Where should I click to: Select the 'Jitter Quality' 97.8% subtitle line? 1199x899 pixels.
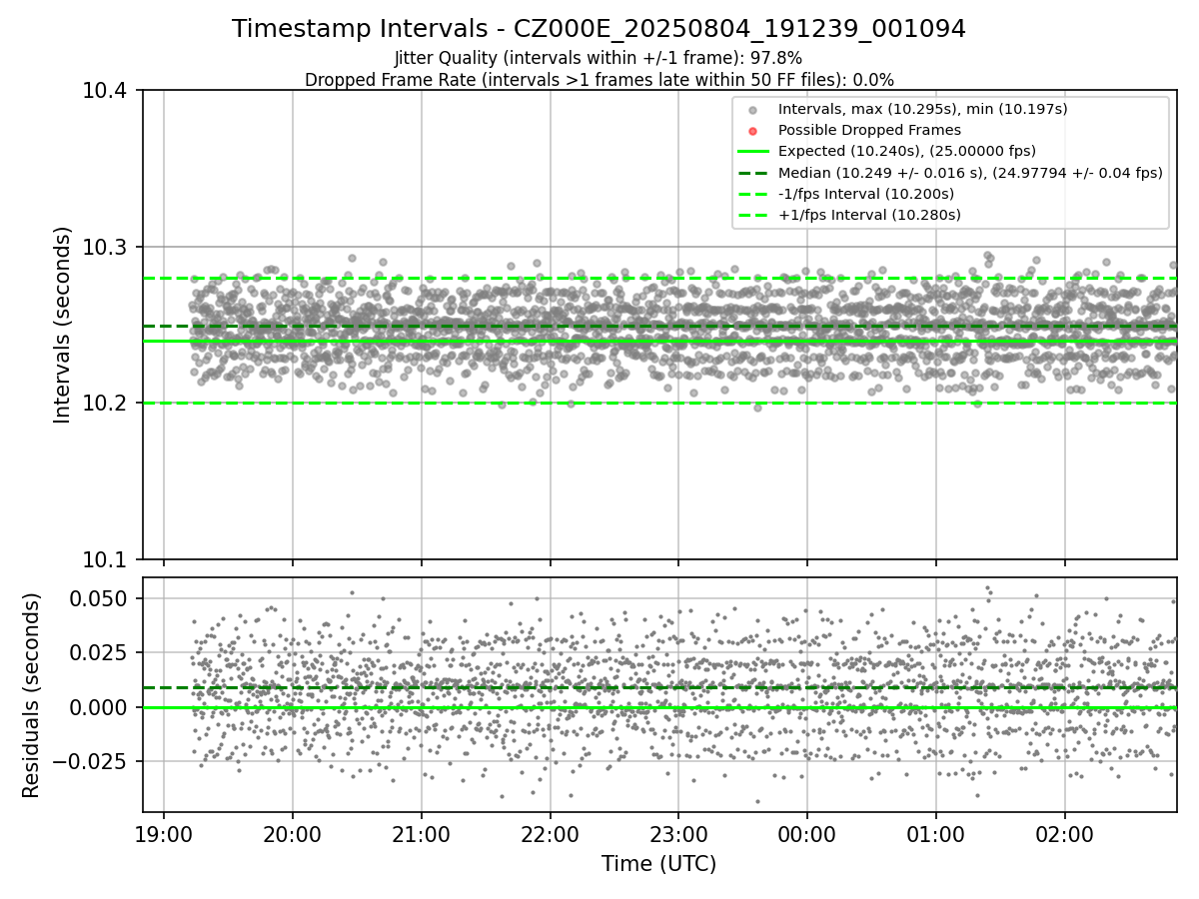point(599,58)
